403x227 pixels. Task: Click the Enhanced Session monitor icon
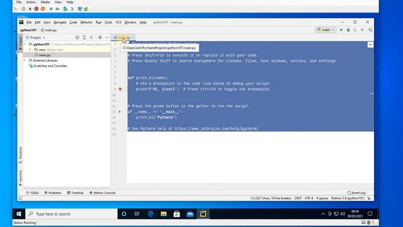point(80,9)
